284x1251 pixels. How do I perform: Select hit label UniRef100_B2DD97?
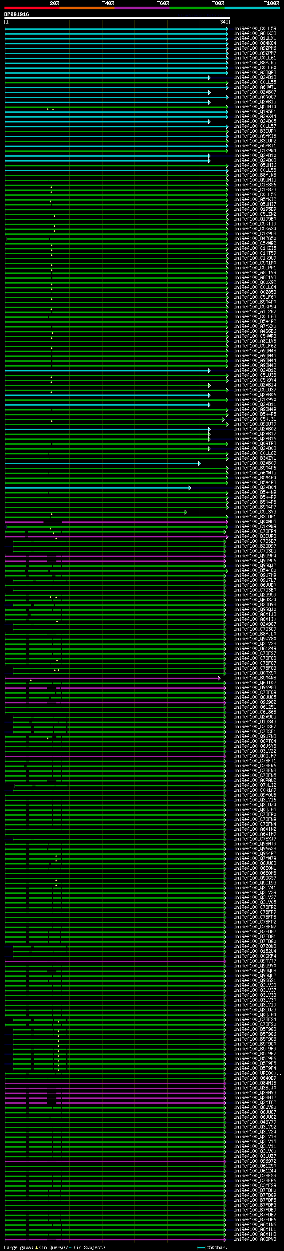[x=255, y=546]
